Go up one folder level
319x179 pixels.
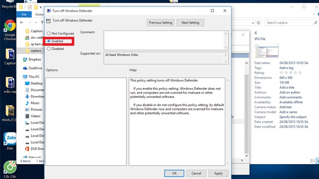(42, 22)
